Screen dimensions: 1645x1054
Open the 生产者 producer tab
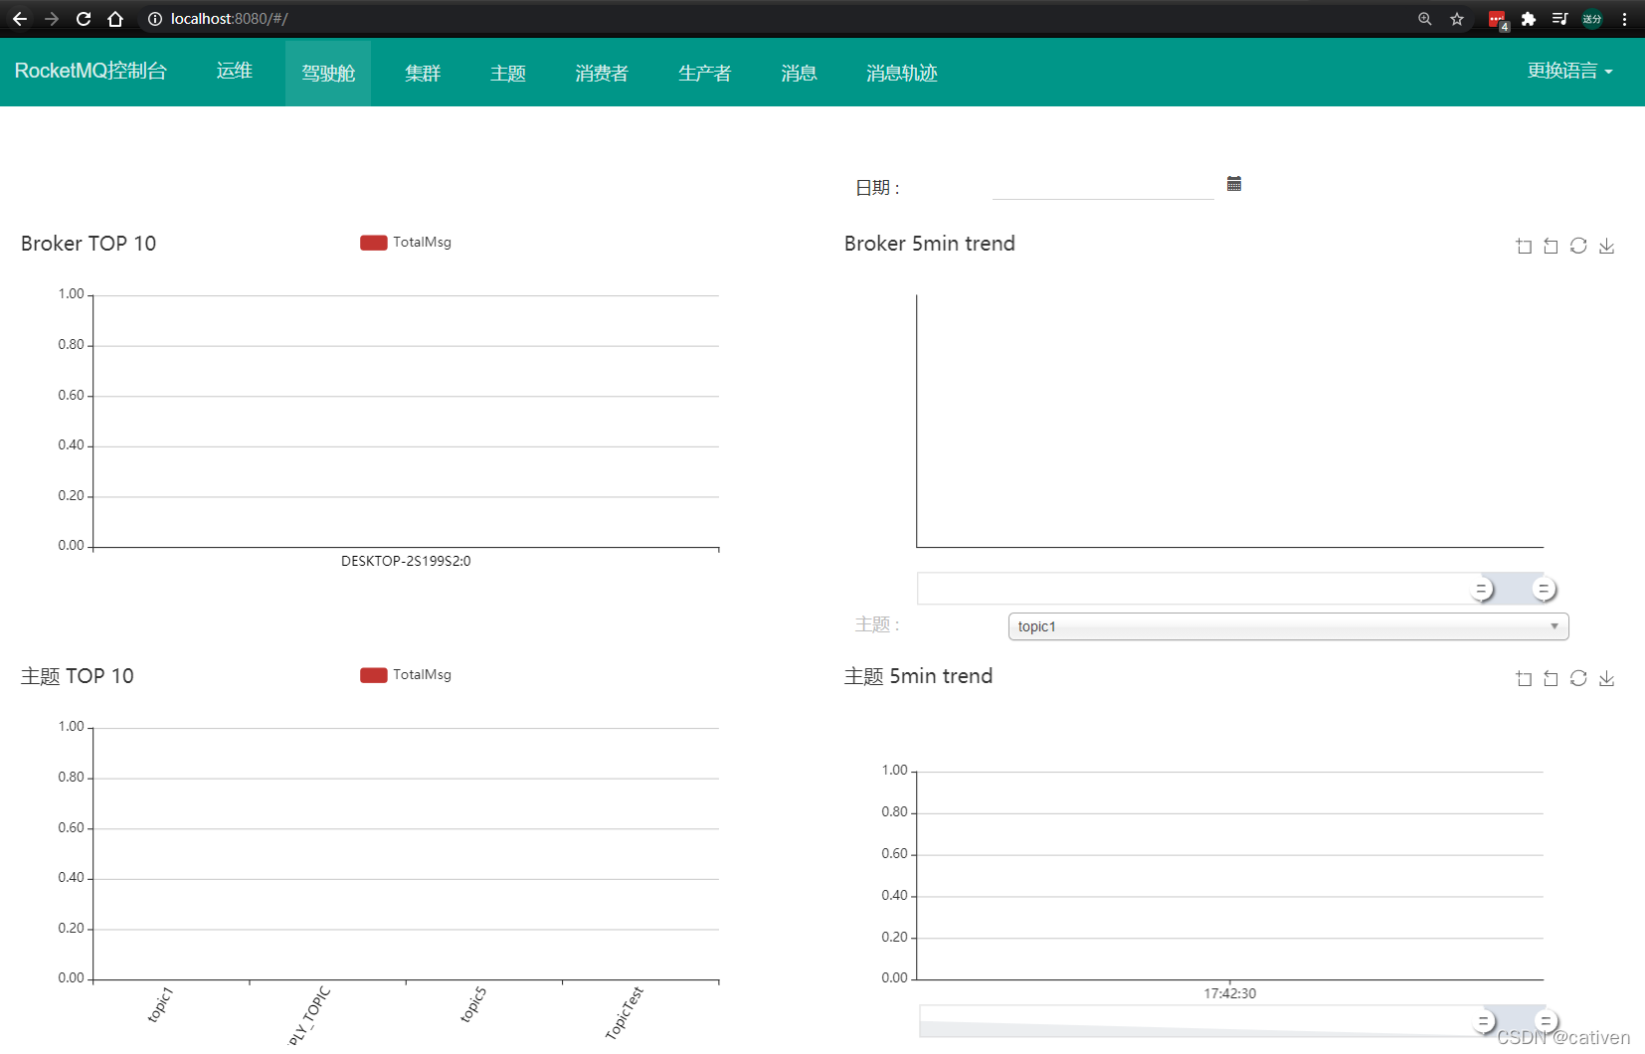(704, 73)
